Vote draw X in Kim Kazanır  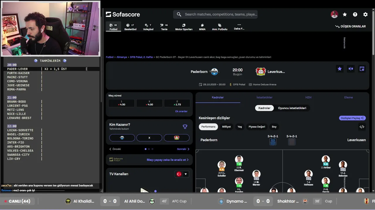coord(149,138)
